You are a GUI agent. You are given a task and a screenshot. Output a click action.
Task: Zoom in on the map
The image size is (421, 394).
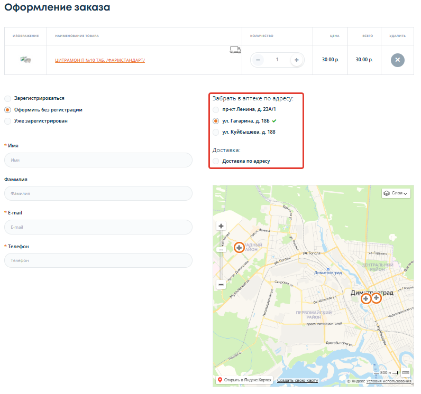(221, 226)
